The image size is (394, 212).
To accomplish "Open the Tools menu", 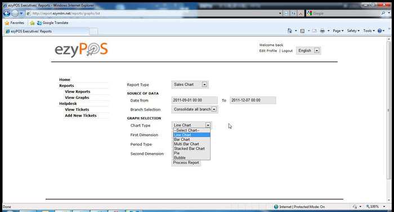I will pyautogui.click(x=369, y=30).
